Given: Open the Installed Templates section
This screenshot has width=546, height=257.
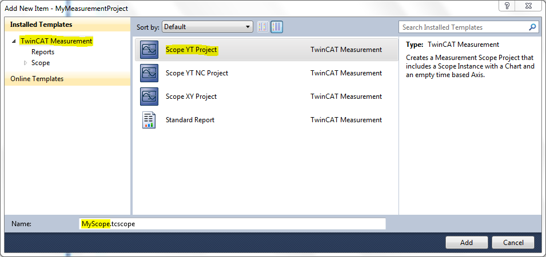Looking at the screenshot, I should (67, 25).
